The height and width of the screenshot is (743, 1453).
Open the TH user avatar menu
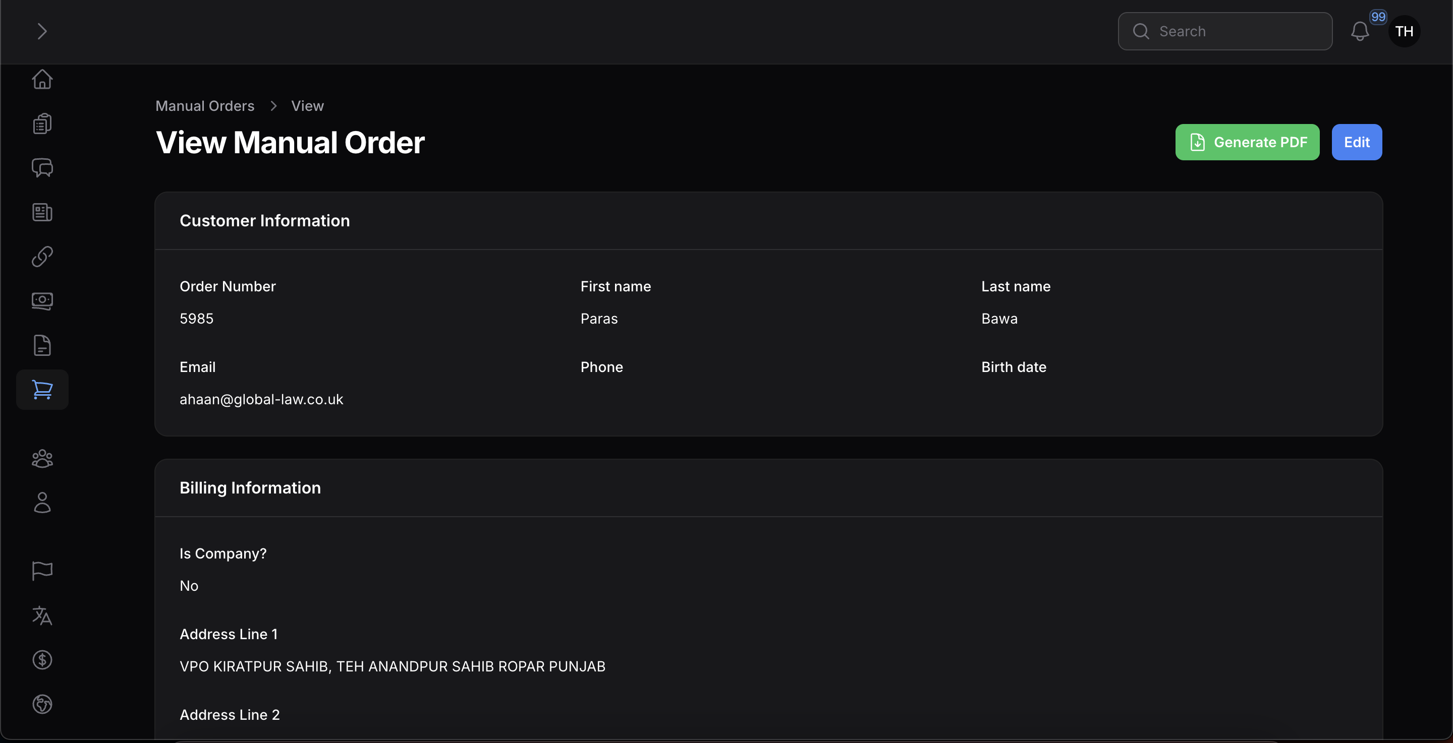(1404, 31)
